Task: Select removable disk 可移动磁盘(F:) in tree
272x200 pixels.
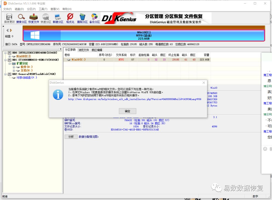Action: pyautogui.click(x=27, y=78)
